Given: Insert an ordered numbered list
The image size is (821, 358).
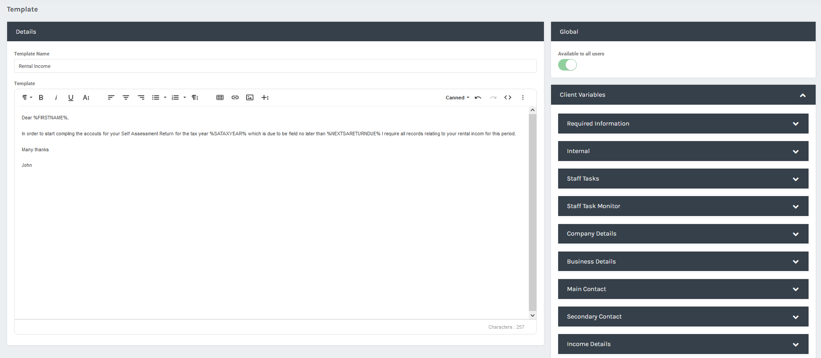Looking at the screenshot, I should (x=175, y=98).
